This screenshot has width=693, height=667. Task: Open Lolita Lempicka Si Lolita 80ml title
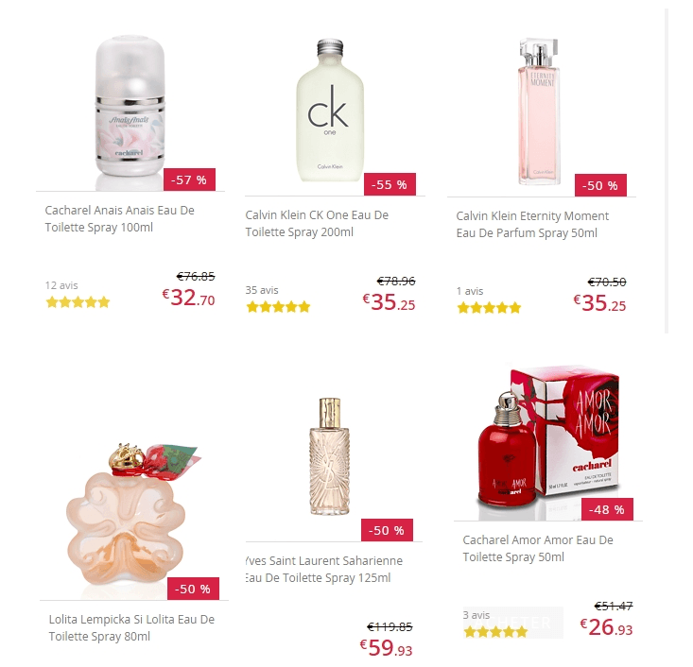(131, 627)
